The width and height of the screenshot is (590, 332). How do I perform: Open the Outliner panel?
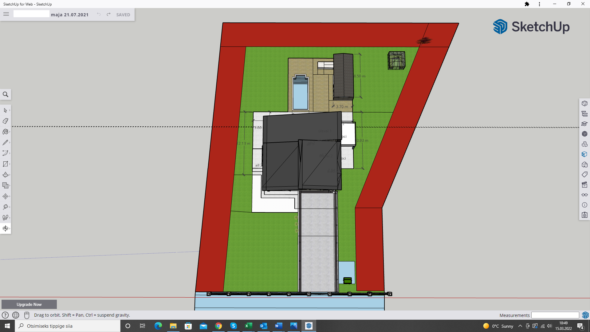(x=584, y=114)
